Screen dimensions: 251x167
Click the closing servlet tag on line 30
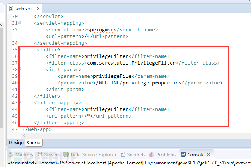coord(49,17)
